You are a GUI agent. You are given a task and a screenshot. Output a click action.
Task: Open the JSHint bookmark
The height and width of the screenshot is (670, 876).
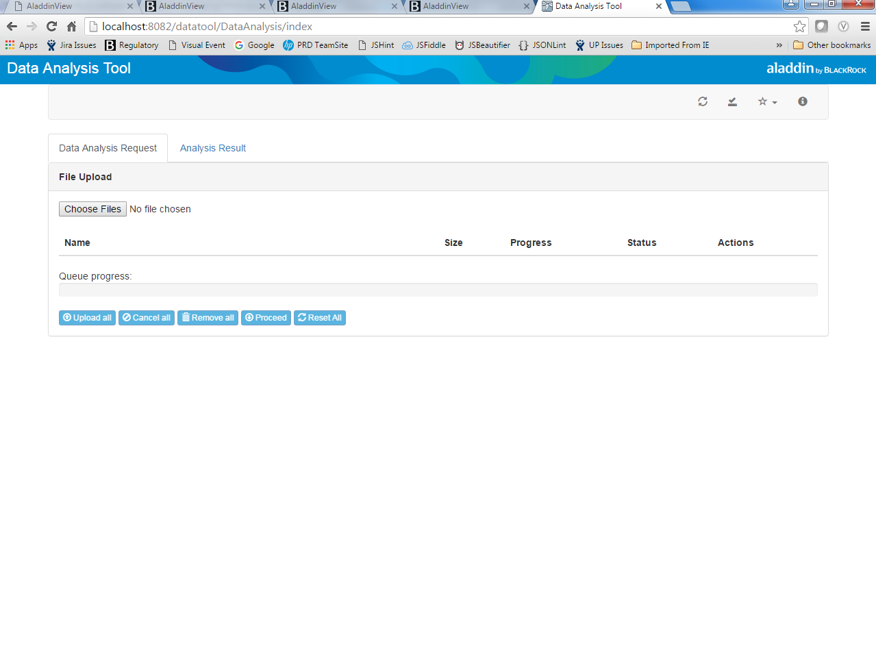(x=376, y=45)
